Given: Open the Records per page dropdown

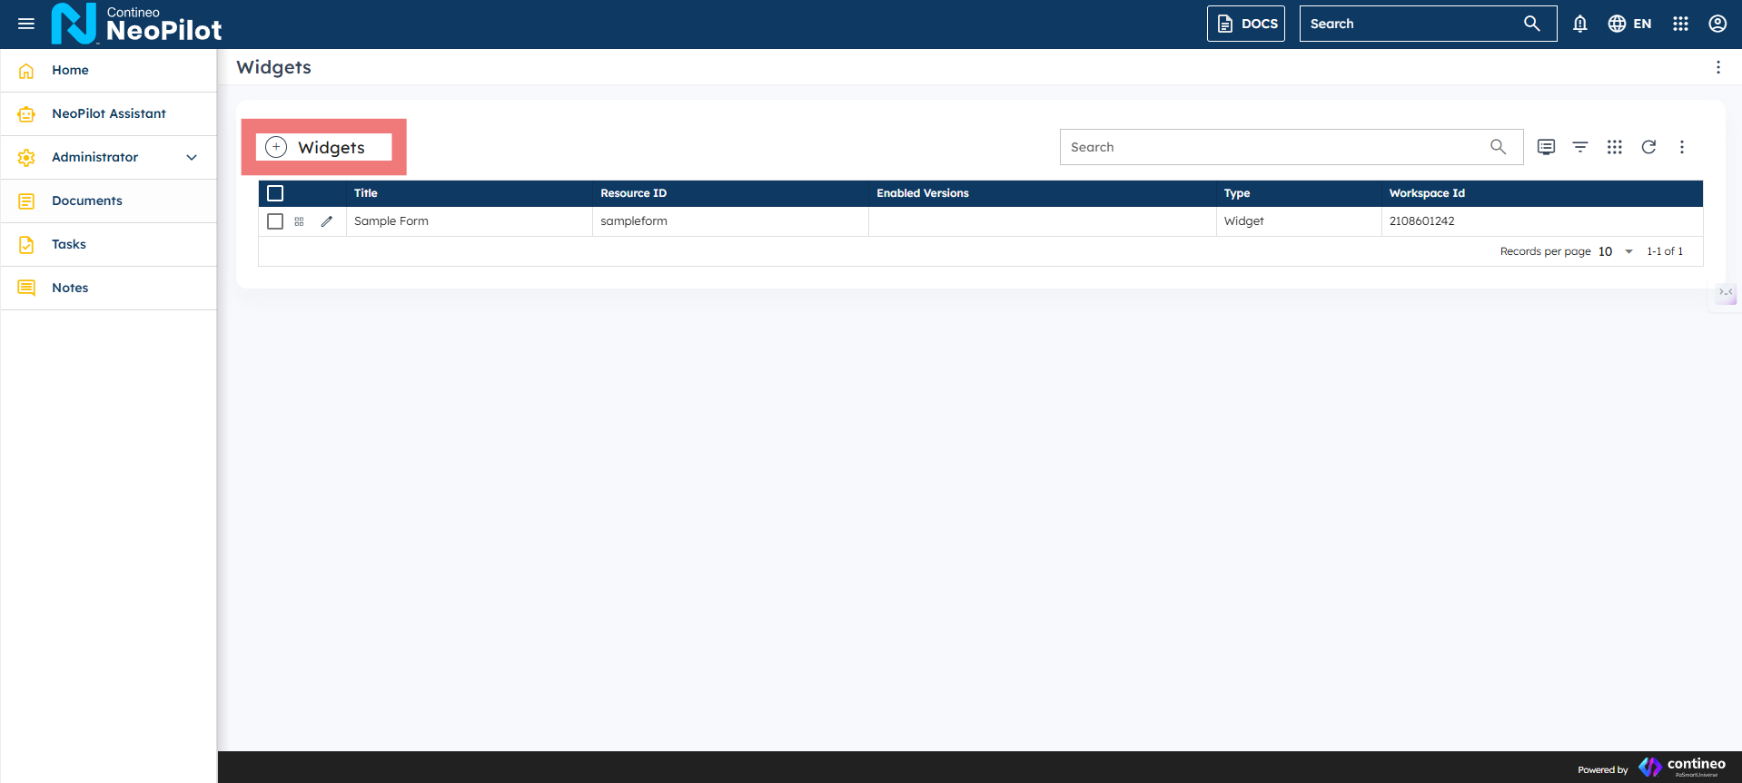Looking at the screenshot, I should (1616, 251).
